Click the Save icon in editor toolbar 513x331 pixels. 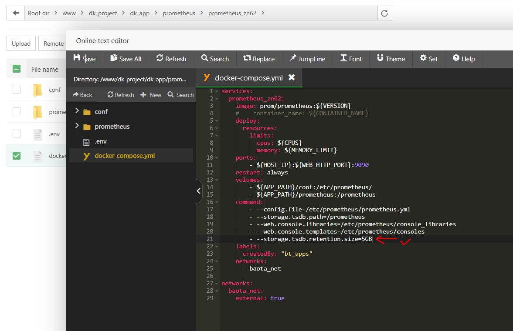pos(77,59)
